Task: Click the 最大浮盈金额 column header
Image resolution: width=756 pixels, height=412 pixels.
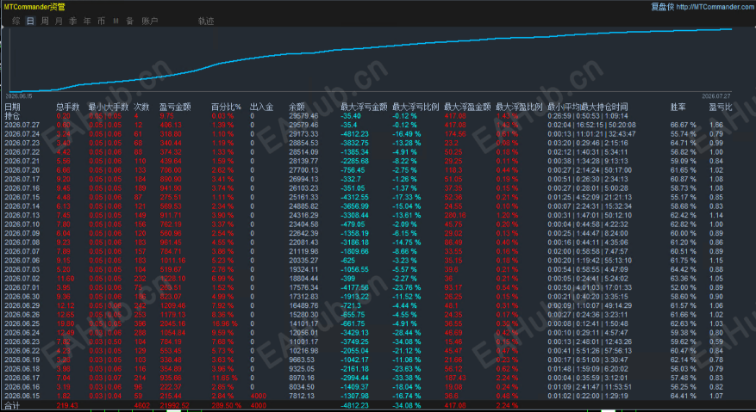Action: click(467, 107)
